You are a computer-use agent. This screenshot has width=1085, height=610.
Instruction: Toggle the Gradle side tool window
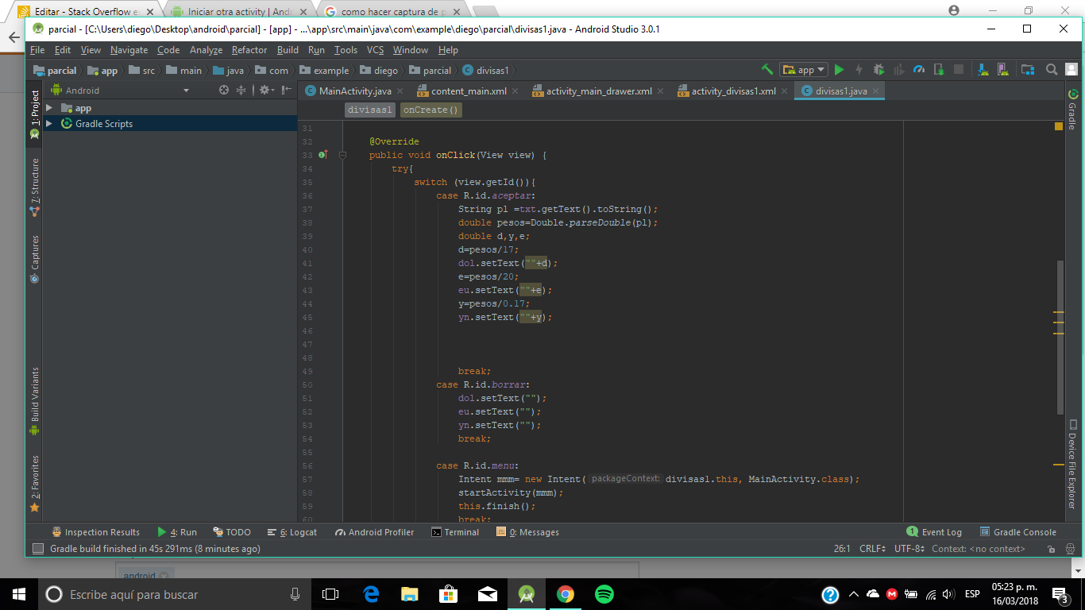(1071, 110)
